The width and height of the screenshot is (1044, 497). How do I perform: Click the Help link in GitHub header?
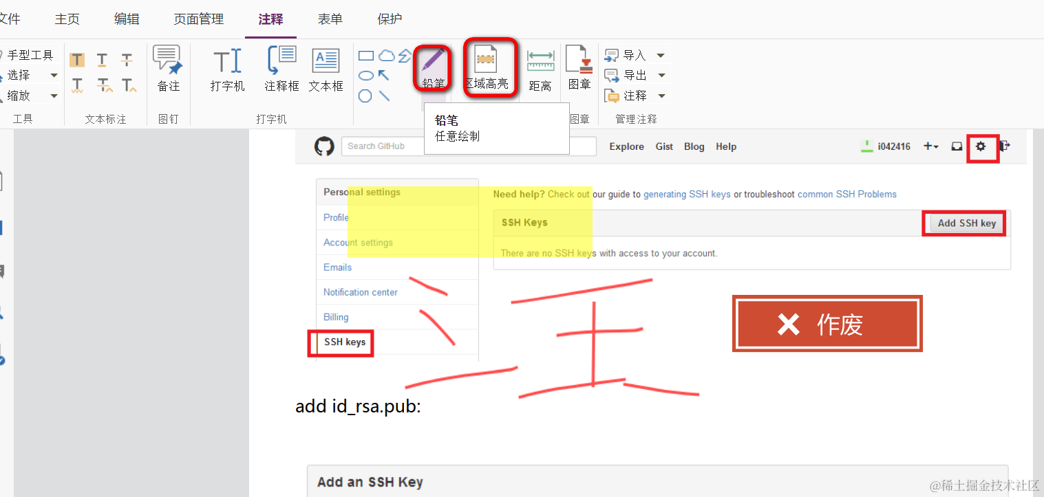(x=726, y=146)
